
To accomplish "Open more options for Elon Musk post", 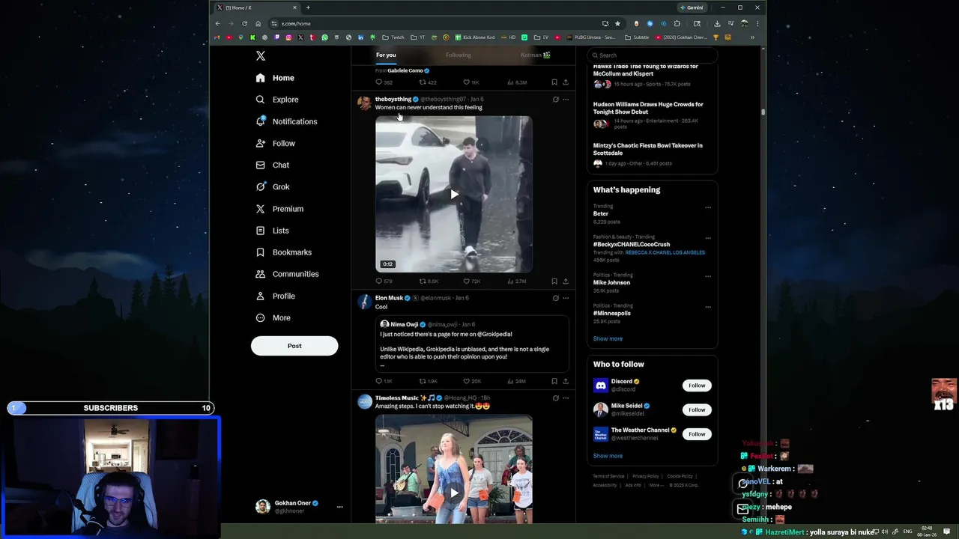I will (x=566, y=298).
